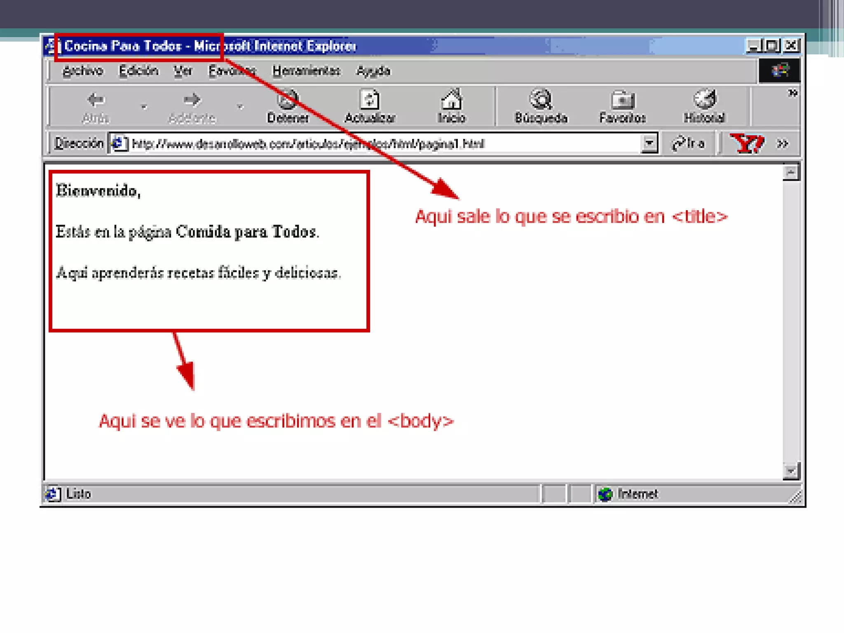The width and height of the screenshot is (844, 633).
Task: Click the Yahoo Y! toolbar icon
Action: [x=746, y=143]
